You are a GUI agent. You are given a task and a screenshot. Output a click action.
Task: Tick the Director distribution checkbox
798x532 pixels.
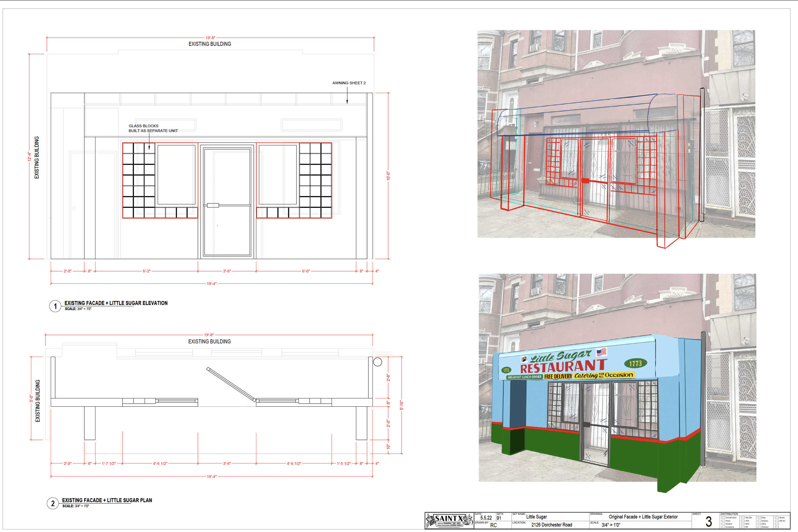[x=760, y=527]
